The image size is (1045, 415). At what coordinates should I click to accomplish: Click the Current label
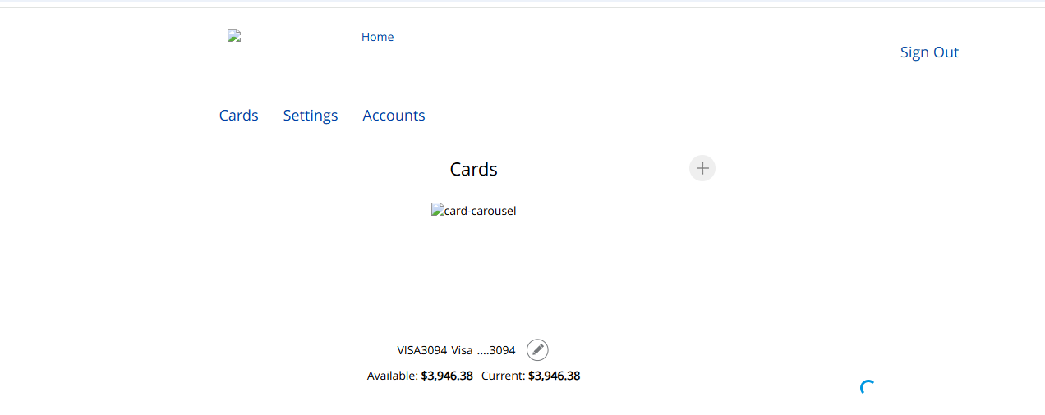click(504, 376)
